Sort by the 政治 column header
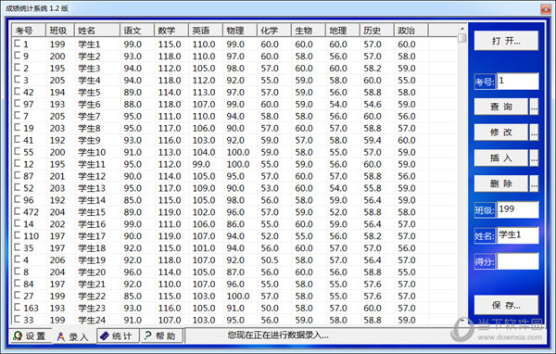The height and width of the screenshot is (354, 556). point(411,31)
